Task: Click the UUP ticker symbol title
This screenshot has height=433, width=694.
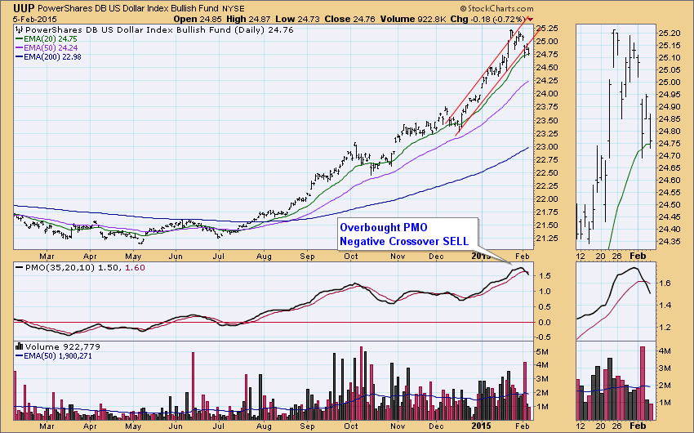Action: click(x=24, y=8)
